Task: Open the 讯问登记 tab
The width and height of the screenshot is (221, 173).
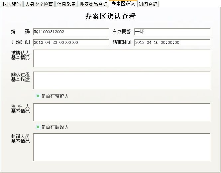Action: coord(148,4)
